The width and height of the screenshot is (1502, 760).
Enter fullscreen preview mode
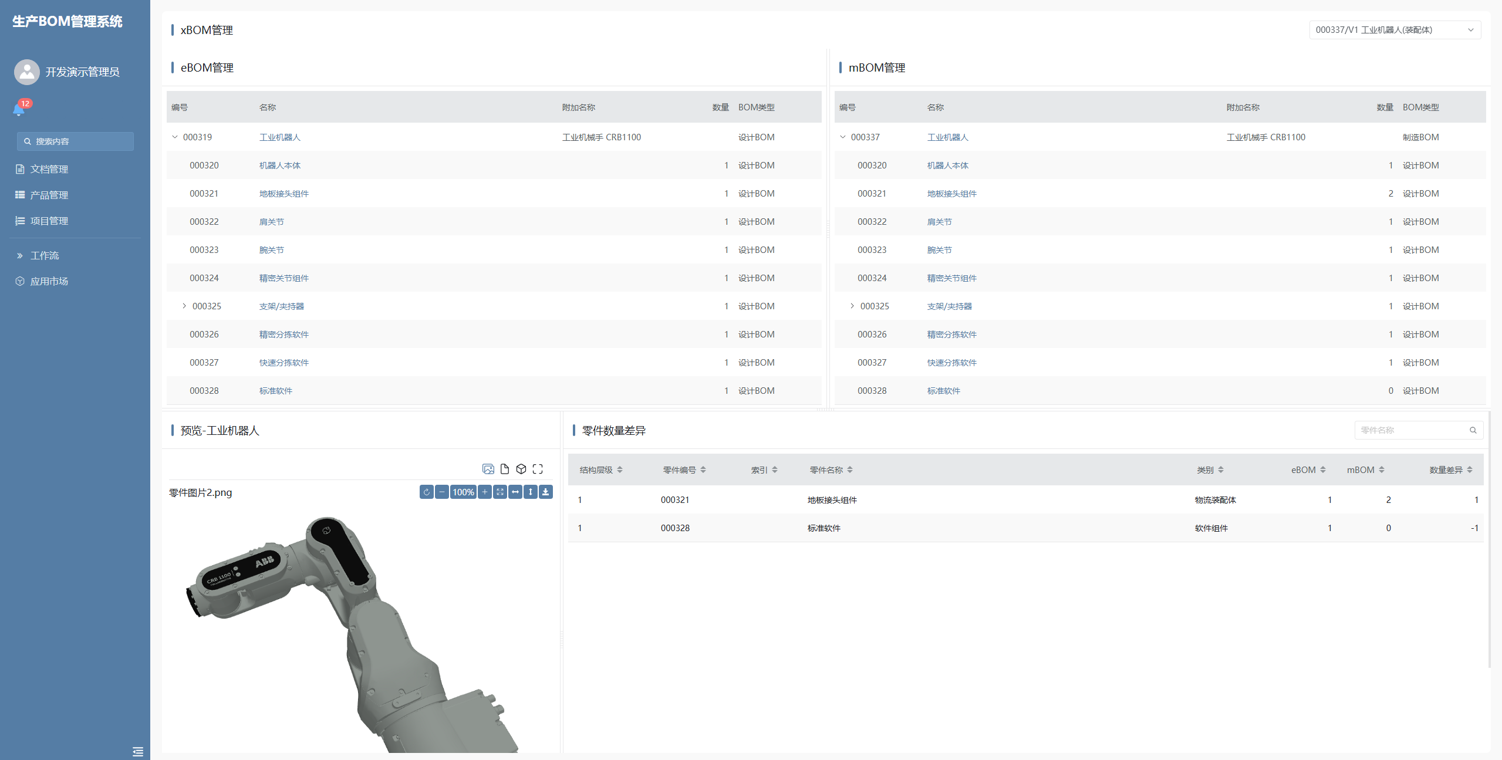(538, 469)
